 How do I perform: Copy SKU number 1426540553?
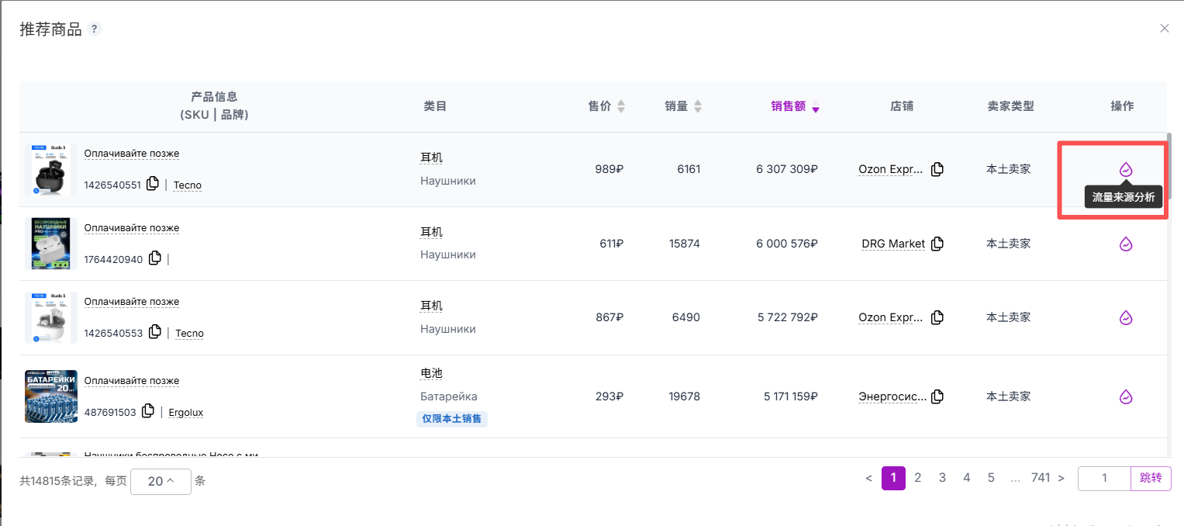[x=155, y=332]
